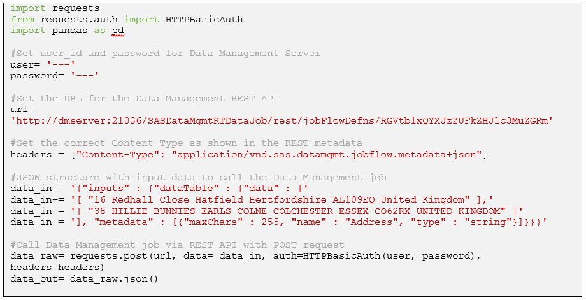Click the HTTPBasicAuth import name
The image size is (586, 300).
pyautogui.click(x=204, y=20)
